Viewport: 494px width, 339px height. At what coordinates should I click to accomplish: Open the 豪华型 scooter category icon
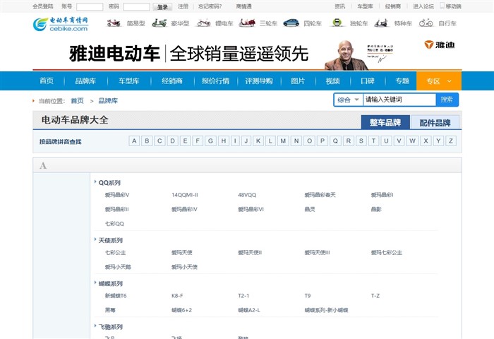[x=159, y=23]
